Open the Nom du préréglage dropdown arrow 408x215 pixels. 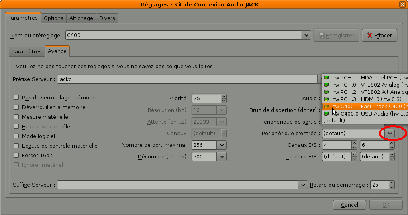[x=306, y=35]
